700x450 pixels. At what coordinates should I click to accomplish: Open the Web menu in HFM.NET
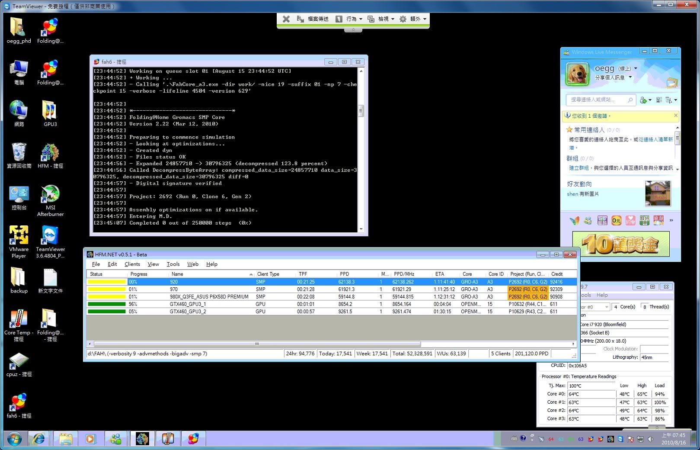[193, 264]
